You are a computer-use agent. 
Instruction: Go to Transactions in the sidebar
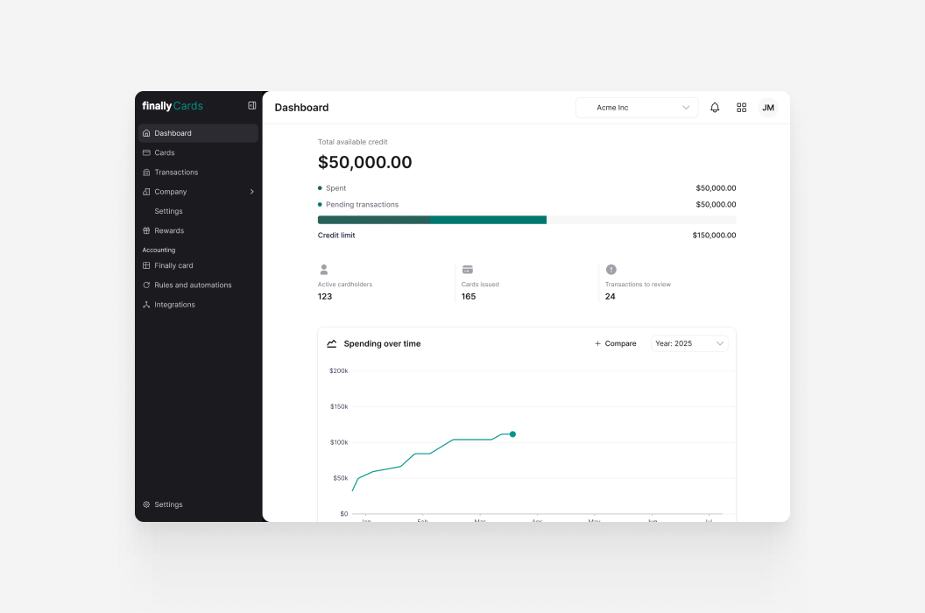pos(176,173)
